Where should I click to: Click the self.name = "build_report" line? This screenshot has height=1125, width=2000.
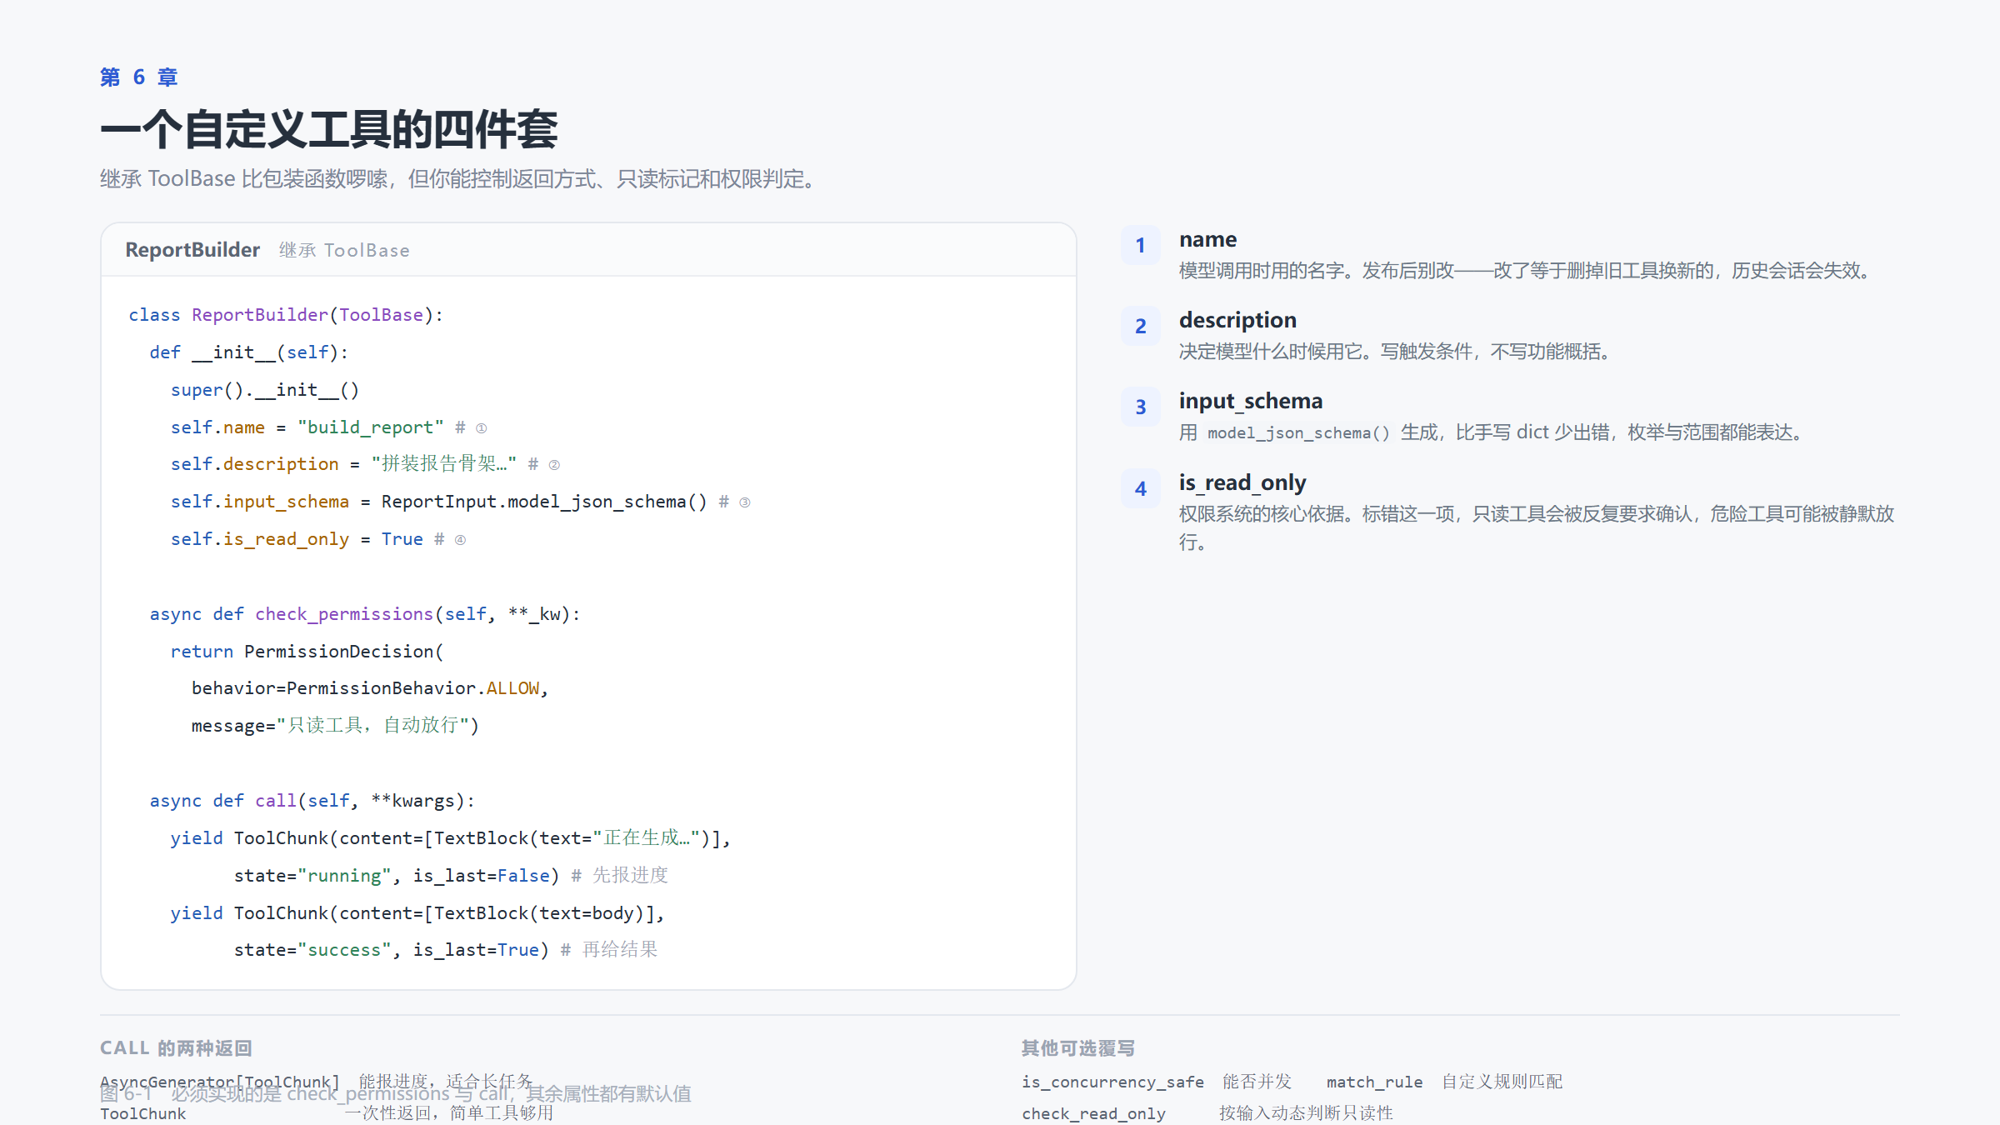pos(328,427)
